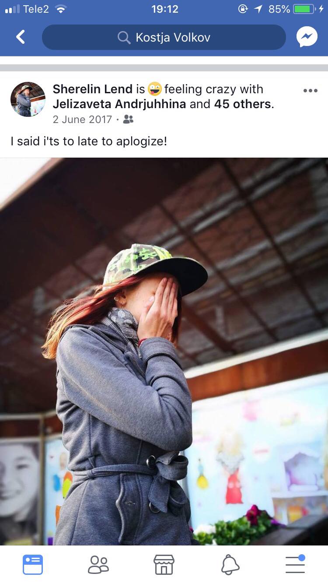
Task: Tap the back arrow in the header
Action: [x=21, y=37]
